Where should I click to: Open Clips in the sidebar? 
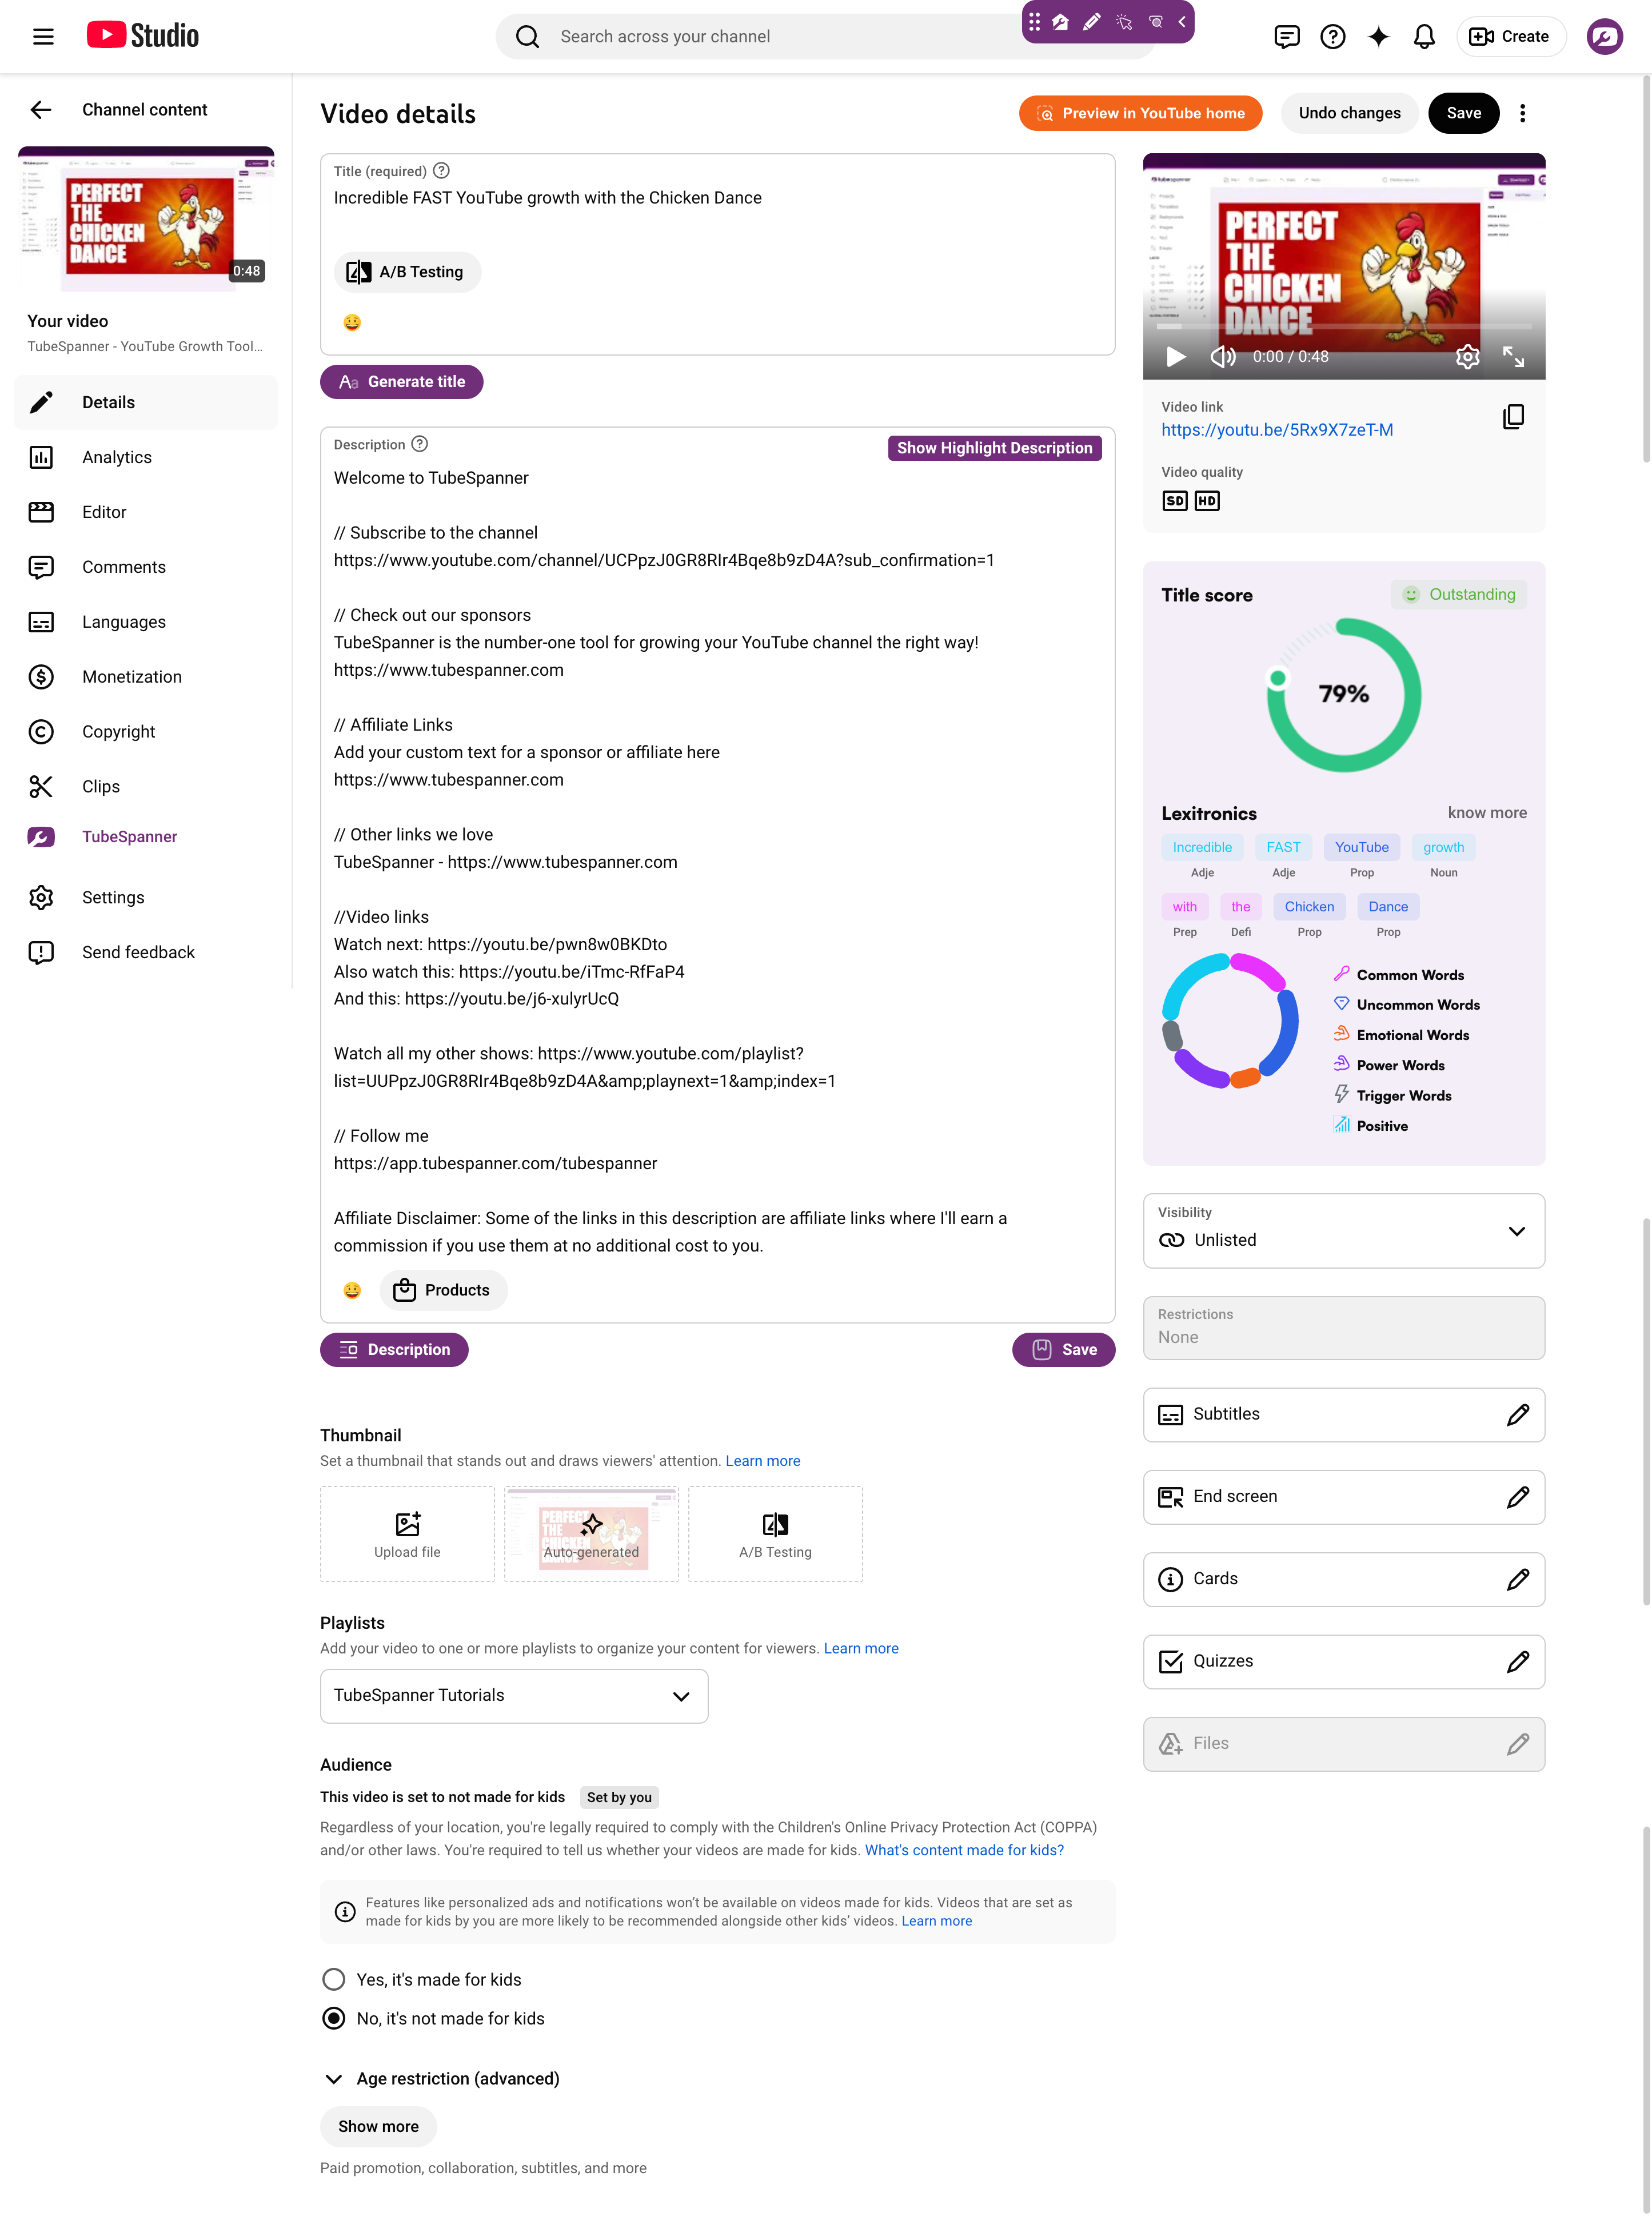[x=146, y=787]
